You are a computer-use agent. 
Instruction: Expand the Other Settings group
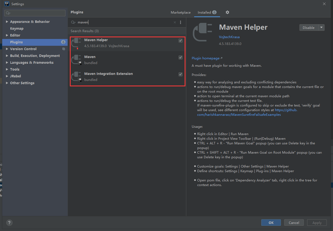pos(7,83)
